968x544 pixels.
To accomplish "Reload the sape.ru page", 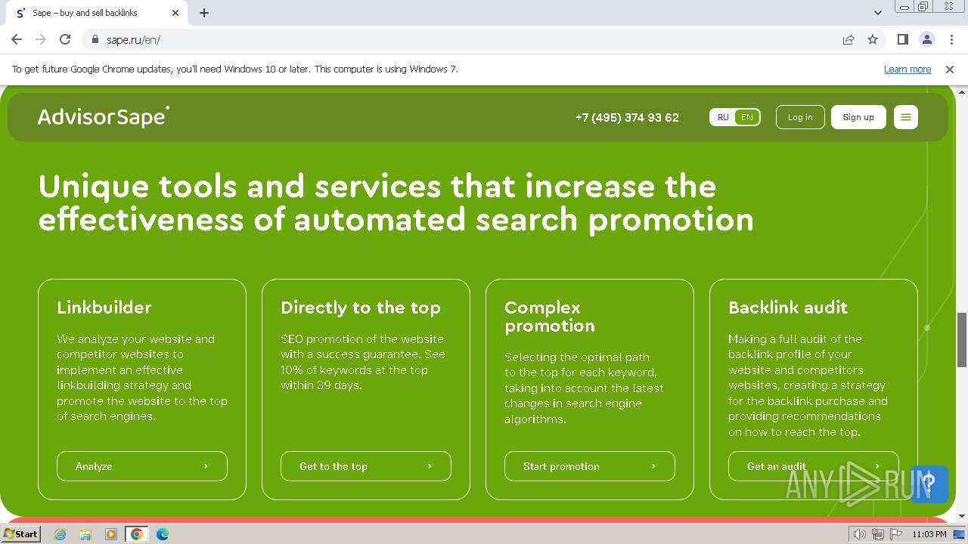I will click(x=65, y=39).
